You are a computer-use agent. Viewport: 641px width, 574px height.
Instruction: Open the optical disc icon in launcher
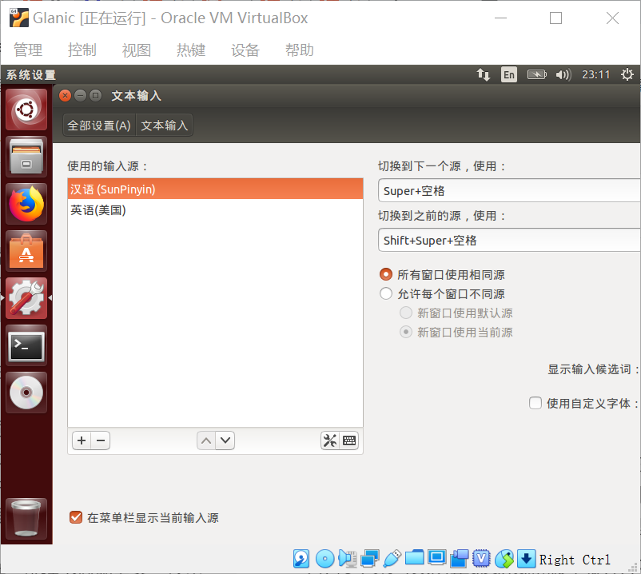(26, 393)
